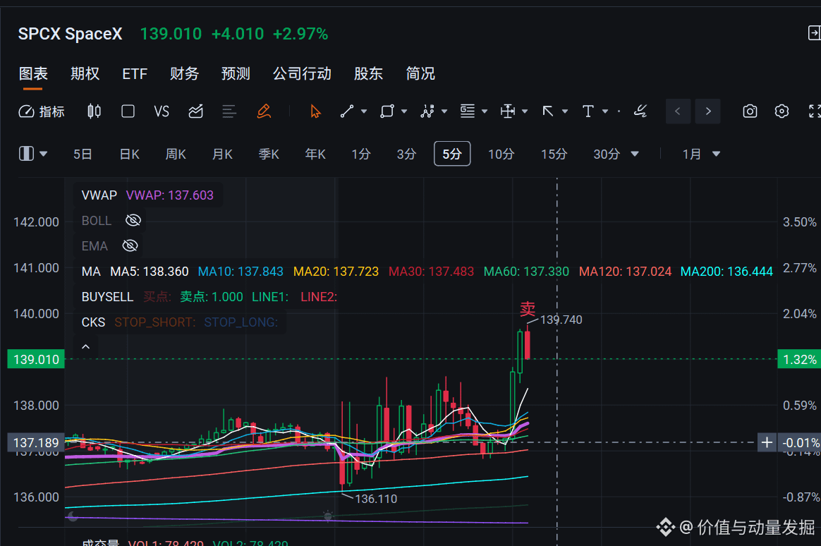Viewport: 821px width, 546px height.
Task: Switch to the 期权 tab
Action: (x=85, y=74)
